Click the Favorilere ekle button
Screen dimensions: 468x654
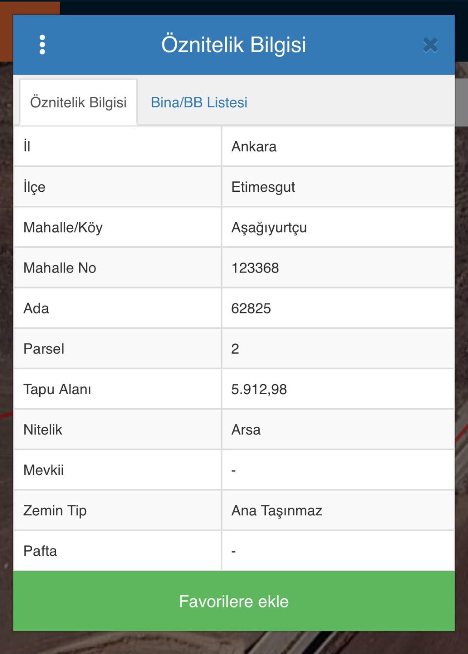234,601
